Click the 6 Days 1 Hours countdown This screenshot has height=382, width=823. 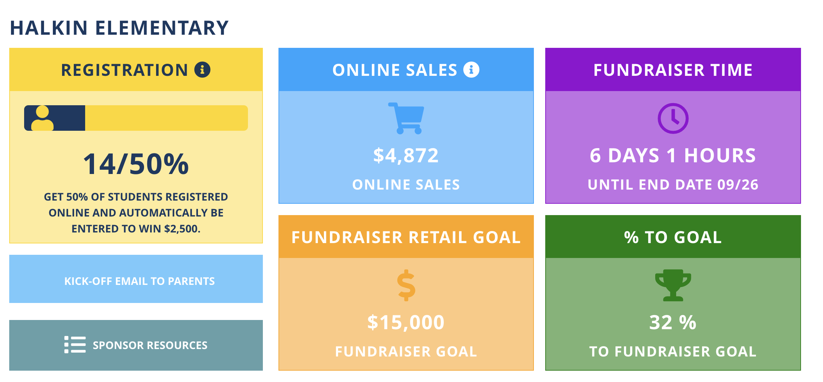tap(673, 156)
